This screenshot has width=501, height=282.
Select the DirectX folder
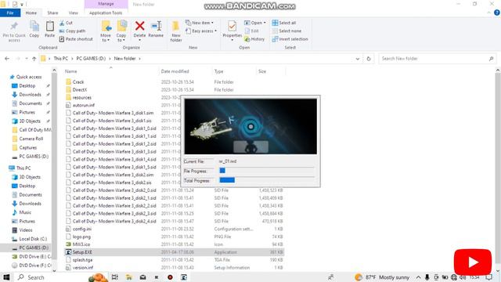coord(80,90)
